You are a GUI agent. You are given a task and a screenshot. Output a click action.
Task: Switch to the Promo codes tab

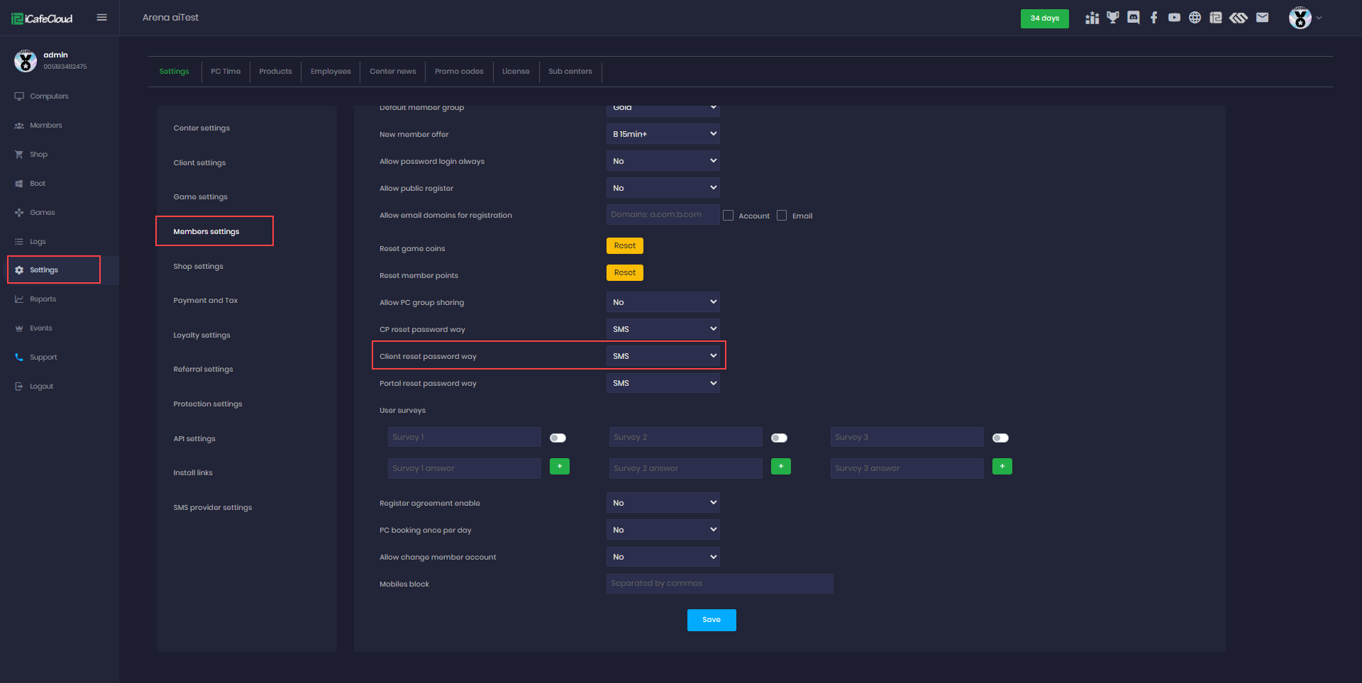pyautogui.click(x=459, y=72)
